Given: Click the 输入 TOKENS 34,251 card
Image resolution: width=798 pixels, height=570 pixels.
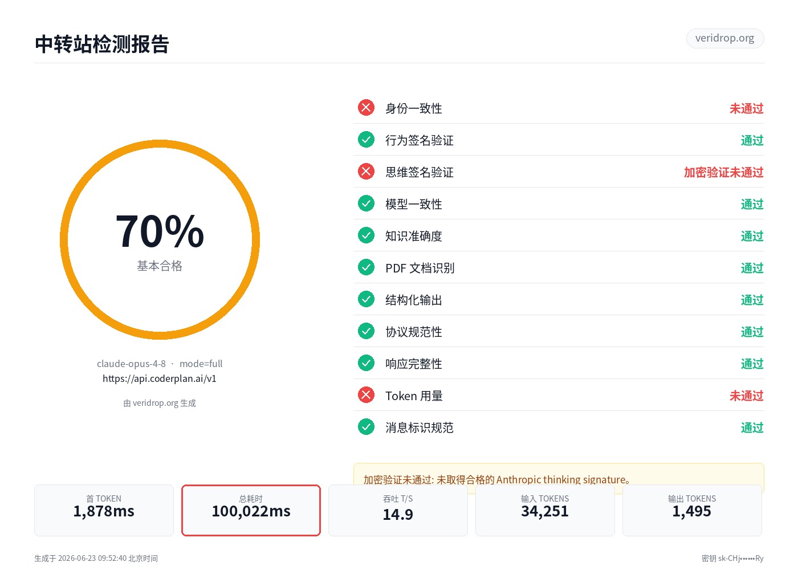Looking at the screenshot, I should point(545,510).
